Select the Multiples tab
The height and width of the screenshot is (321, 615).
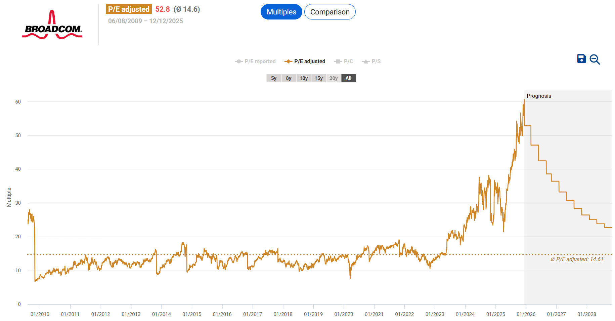point(281,12)
